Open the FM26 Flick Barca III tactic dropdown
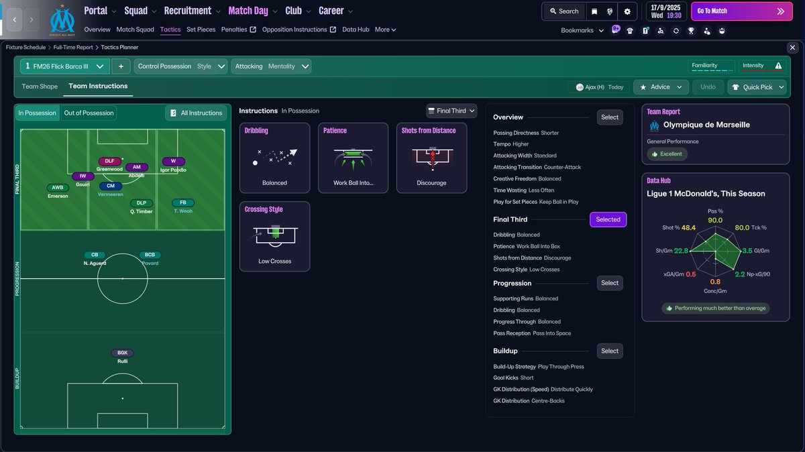Image resolution: width=805 pixels, height=452 pixels. [64, 66]
